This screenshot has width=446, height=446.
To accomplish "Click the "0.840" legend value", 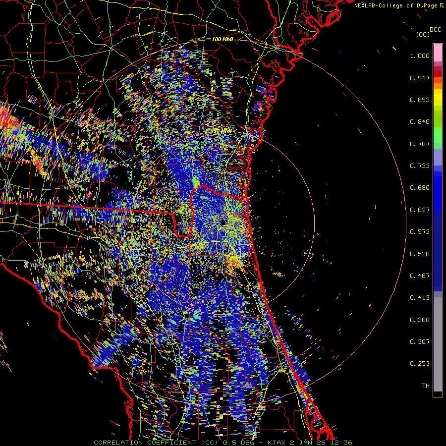I will tap(420, 122).
